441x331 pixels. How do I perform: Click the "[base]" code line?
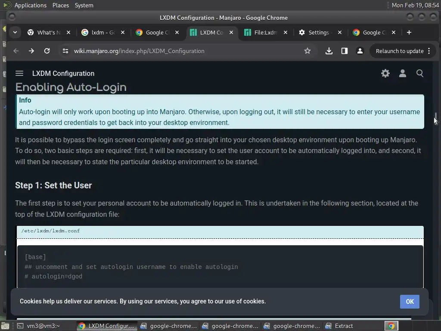(35, 257)
